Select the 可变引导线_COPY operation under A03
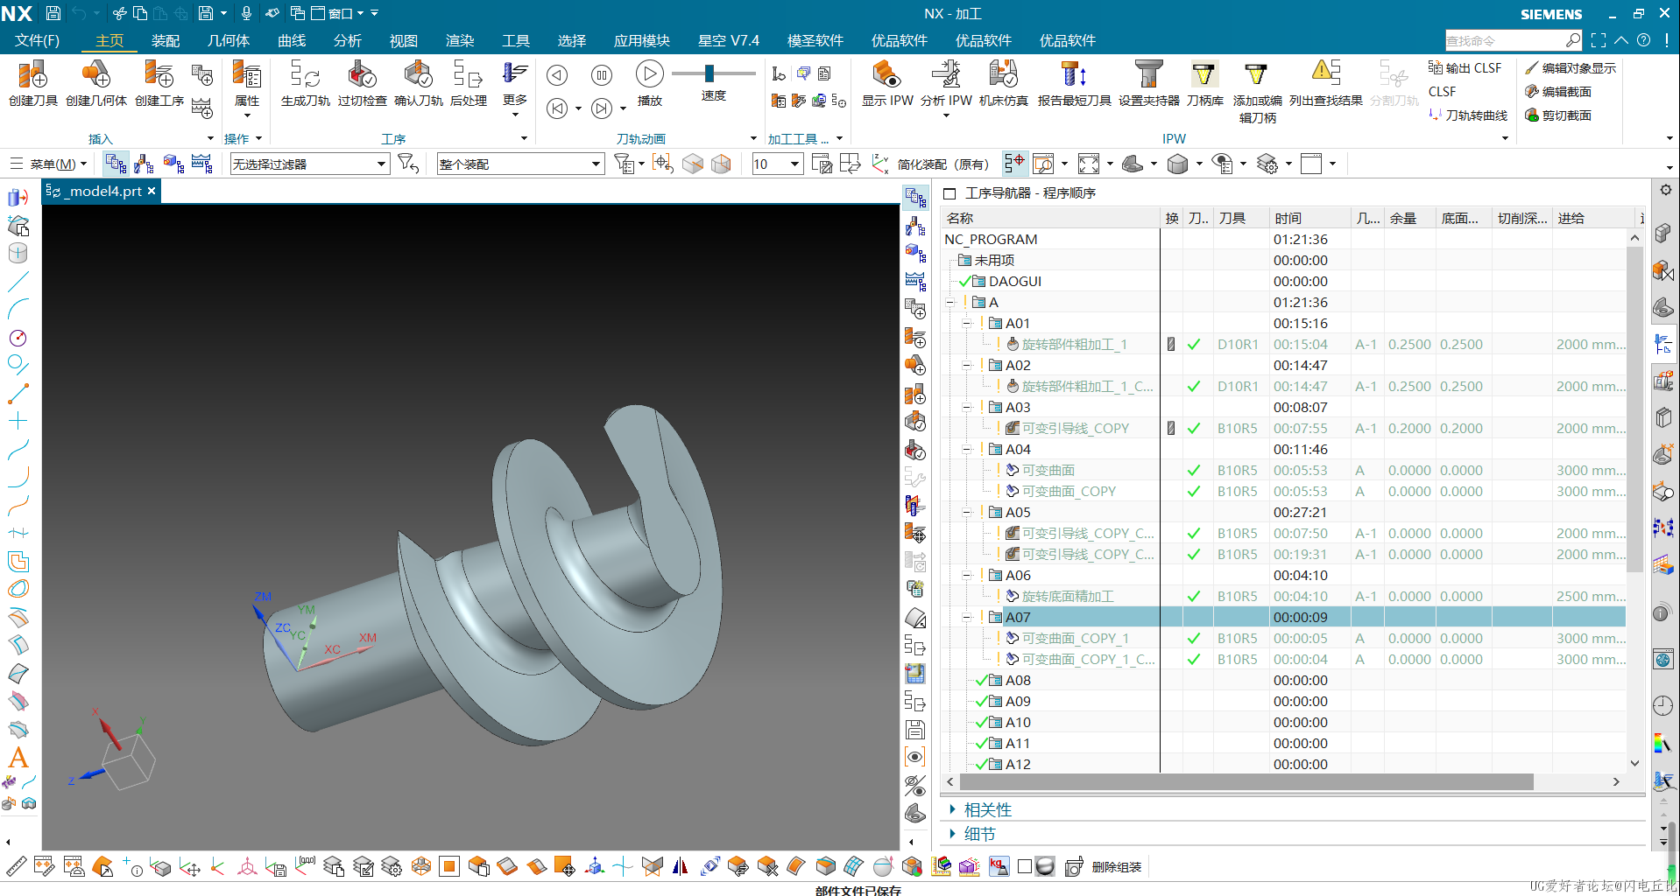1680x896 pixels. 1076,428
